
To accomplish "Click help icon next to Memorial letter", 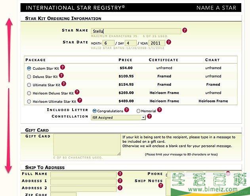I will pos(159,110).
